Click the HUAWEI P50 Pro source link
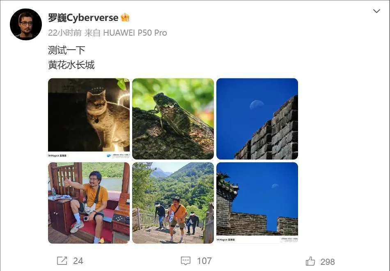Viewport: 390px width, 271px height. (x=135, y=32)
